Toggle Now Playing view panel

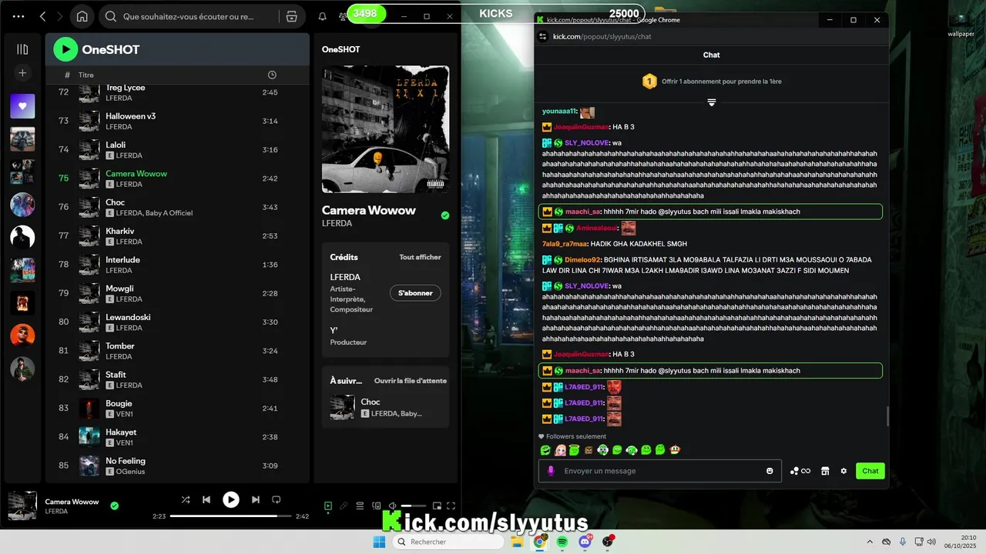point(328,506)
